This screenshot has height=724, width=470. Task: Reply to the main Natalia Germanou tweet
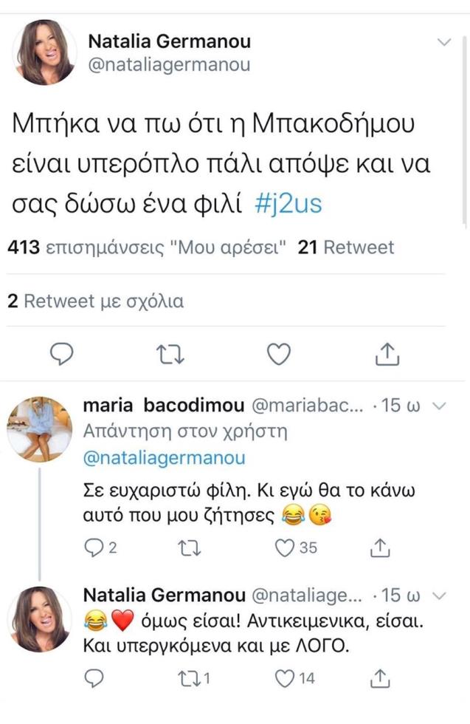click(x=64, y=355)
